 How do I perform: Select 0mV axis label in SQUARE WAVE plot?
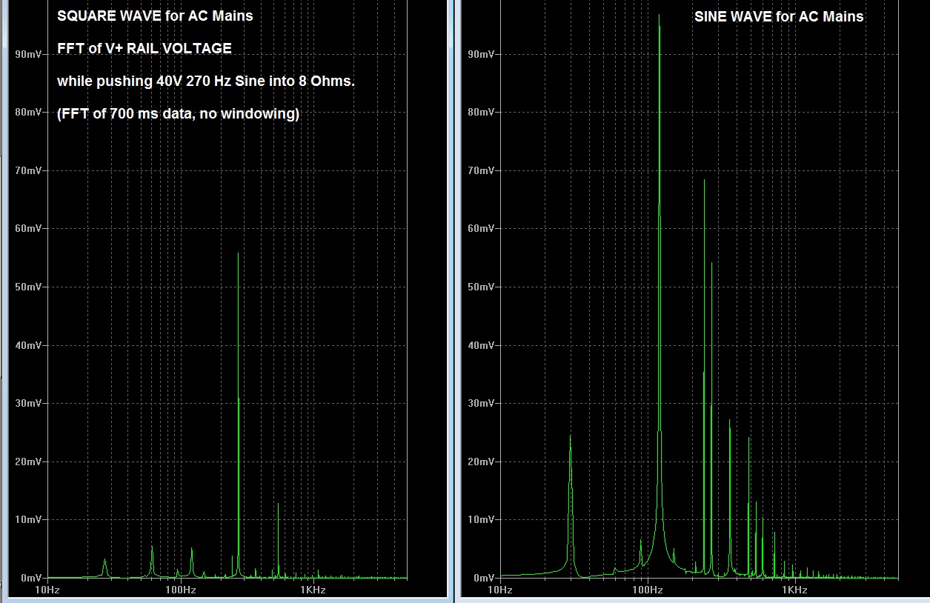(x=30, y=578)
